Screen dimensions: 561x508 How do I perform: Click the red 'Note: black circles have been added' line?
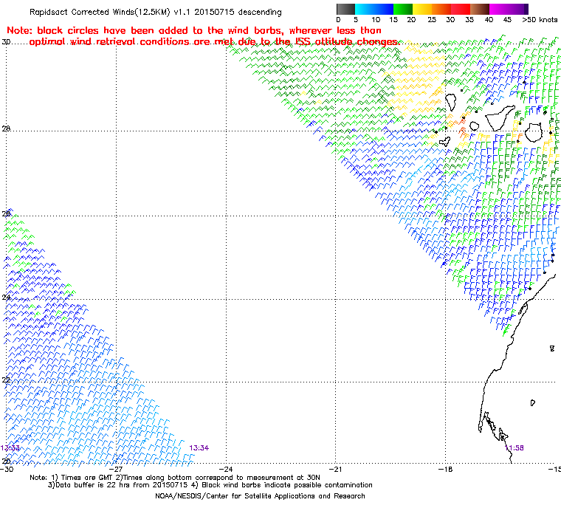[194, 30]
